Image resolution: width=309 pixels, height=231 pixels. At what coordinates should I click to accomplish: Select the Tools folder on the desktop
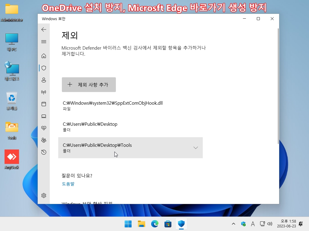[x=12, y=131]
